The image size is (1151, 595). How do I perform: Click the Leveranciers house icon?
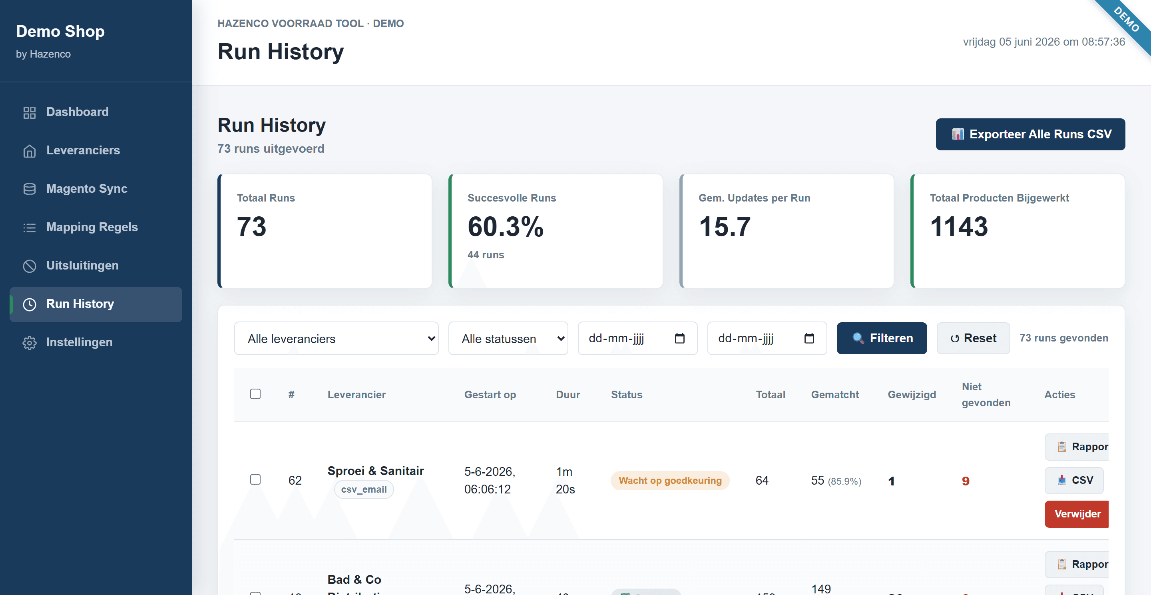pos(30,151)
